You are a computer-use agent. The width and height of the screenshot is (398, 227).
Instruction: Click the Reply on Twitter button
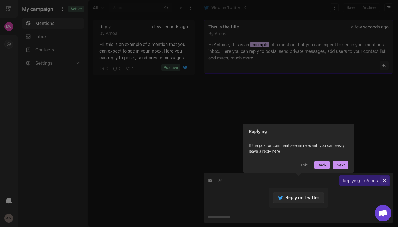tap(298, 198)
